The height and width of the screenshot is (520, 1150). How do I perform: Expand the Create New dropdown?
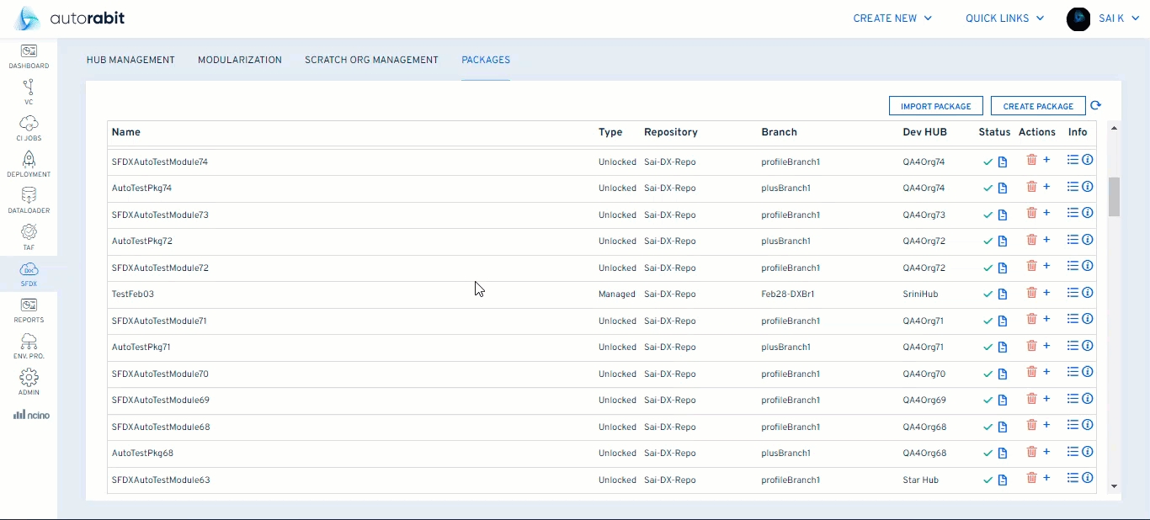pyautogui.click(x=892, y=19)
